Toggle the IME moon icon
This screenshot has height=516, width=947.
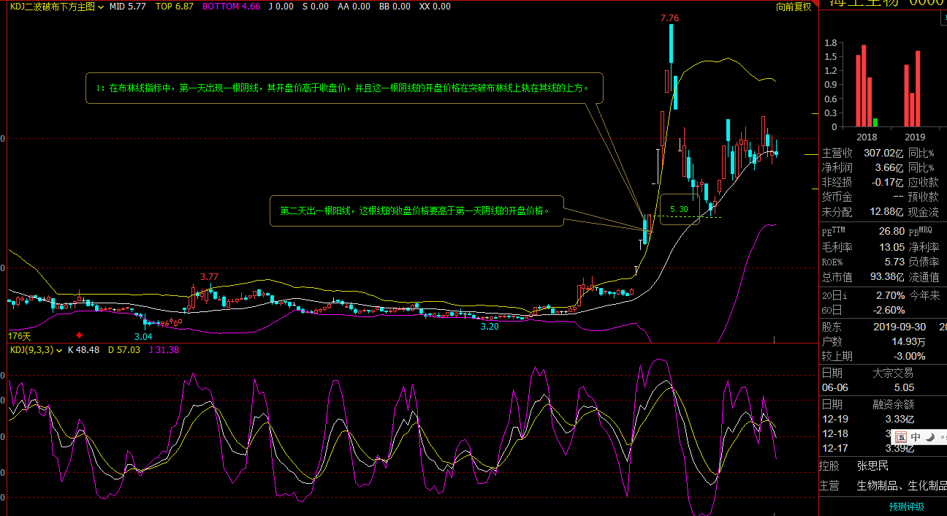pos(930,436)
